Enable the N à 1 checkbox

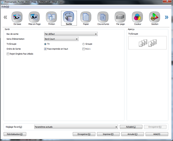coord(84,49)
